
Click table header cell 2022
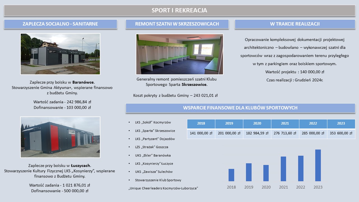313,124
